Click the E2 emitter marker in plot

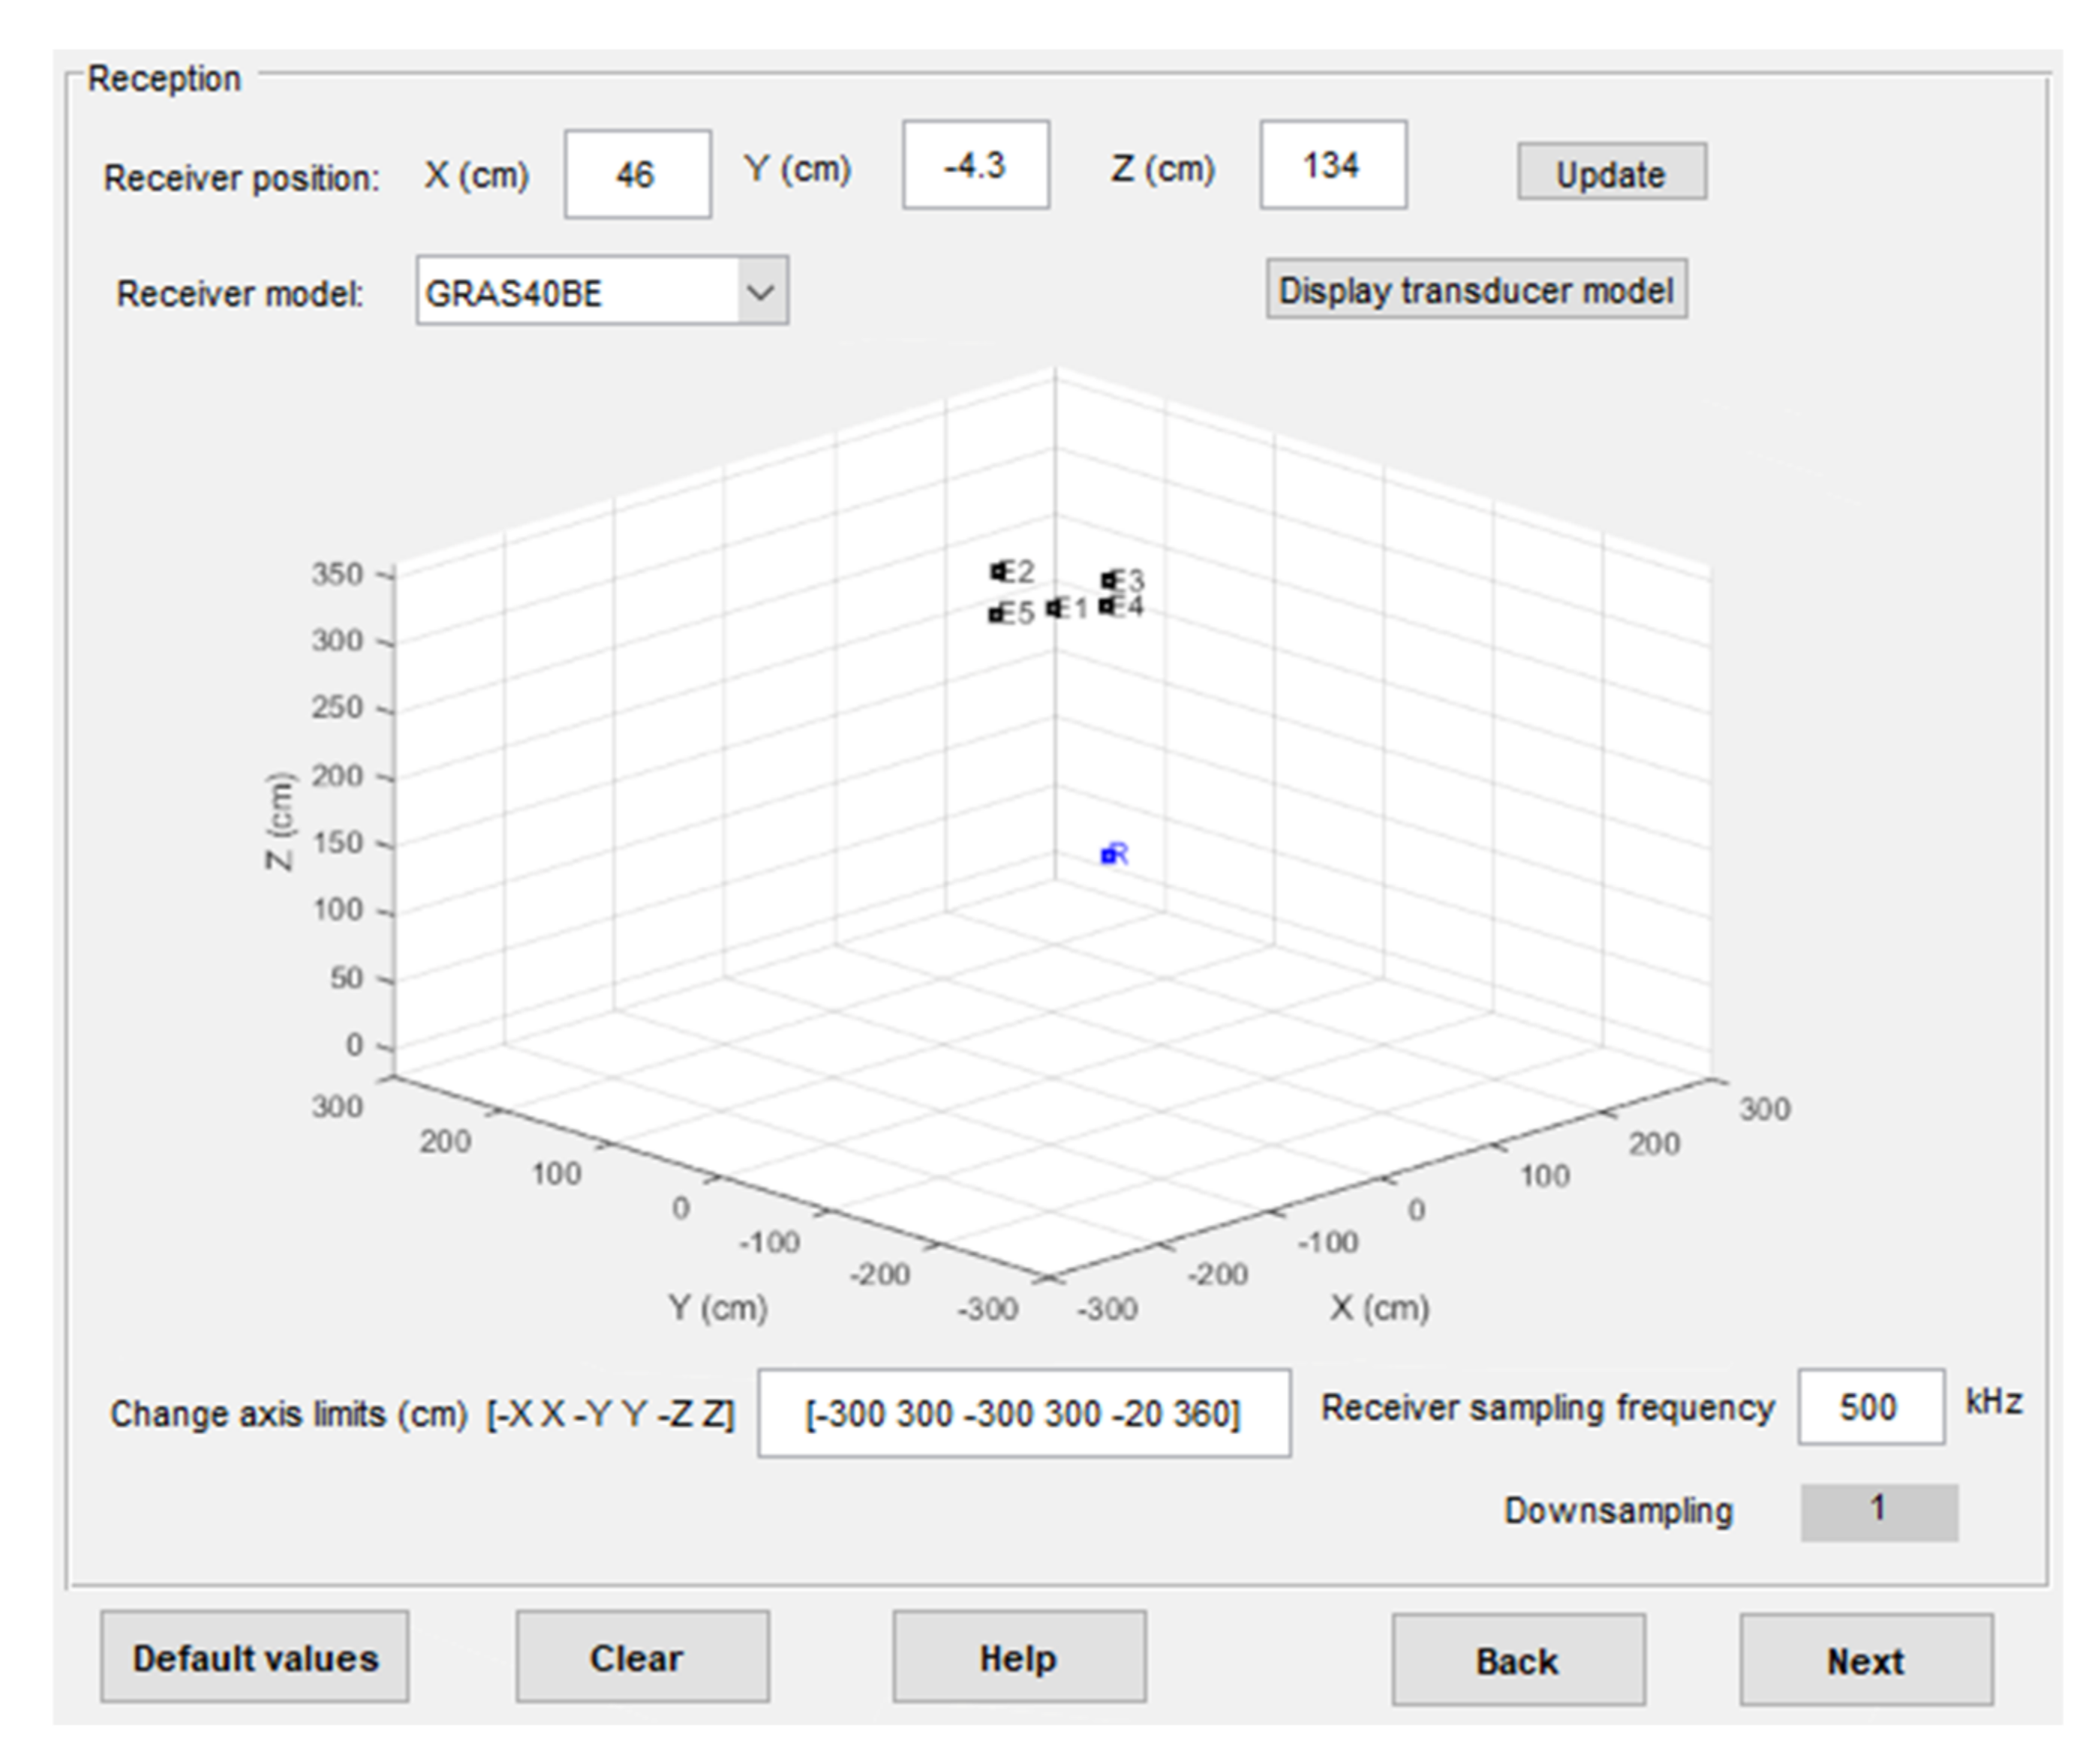coord(997,571)
